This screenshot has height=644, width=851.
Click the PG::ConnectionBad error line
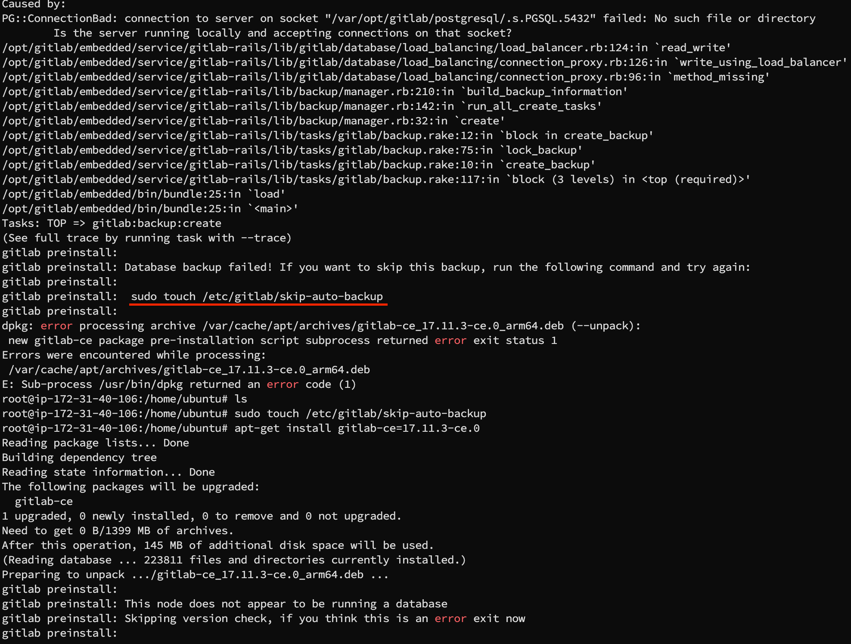coord(409,19)
